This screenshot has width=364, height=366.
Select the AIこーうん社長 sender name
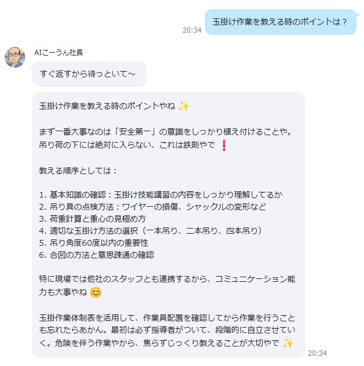[x=58, y=52]
